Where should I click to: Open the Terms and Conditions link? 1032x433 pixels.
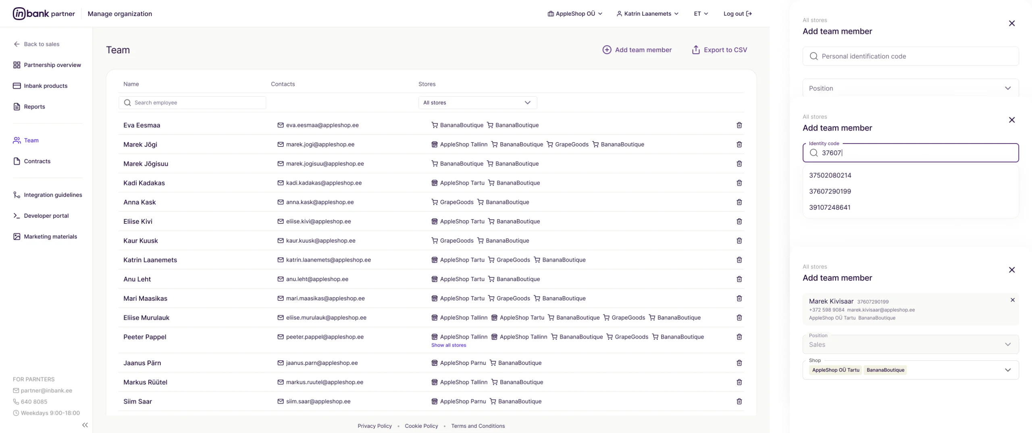pos(478,426)
